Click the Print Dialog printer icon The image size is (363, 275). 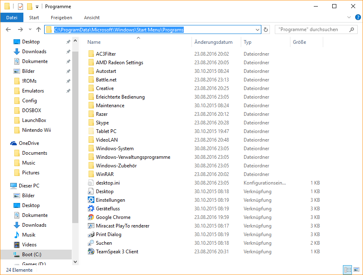pyautogui.click(x=91, y=234)
